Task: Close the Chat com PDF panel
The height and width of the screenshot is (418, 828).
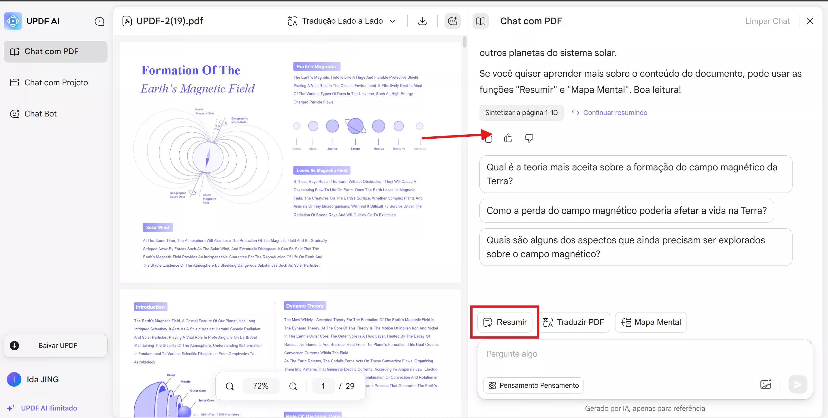Action: [810, 21]
